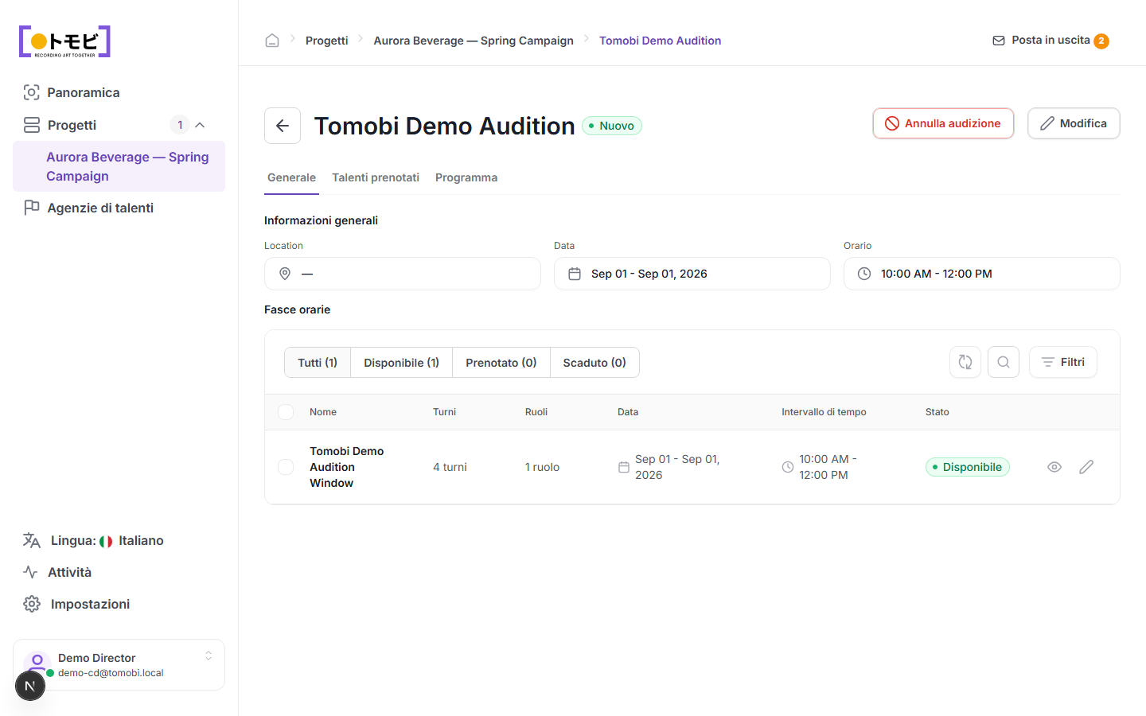The image size is (1146, 716).
Task: Click the calendar icon in Data field
Action: [575, 274]
